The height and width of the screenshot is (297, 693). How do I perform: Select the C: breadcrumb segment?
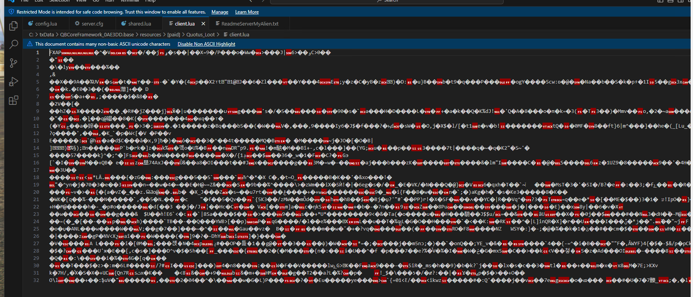31,34
